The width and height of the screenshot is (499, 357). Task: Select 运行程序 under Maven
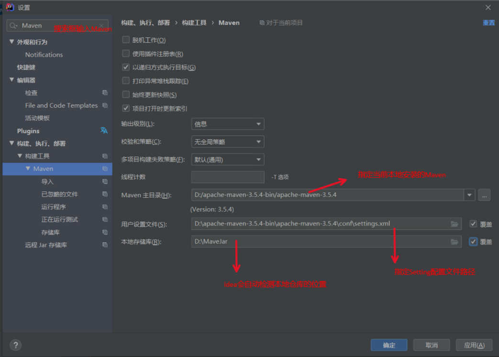coord(54,207)
